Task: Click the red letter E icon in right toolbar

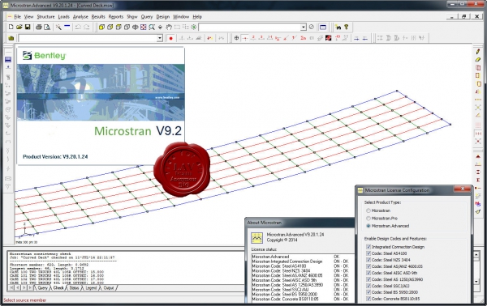Action: [478, 181]
